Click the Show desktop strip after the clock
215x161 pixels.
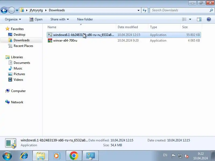point(213,156)
